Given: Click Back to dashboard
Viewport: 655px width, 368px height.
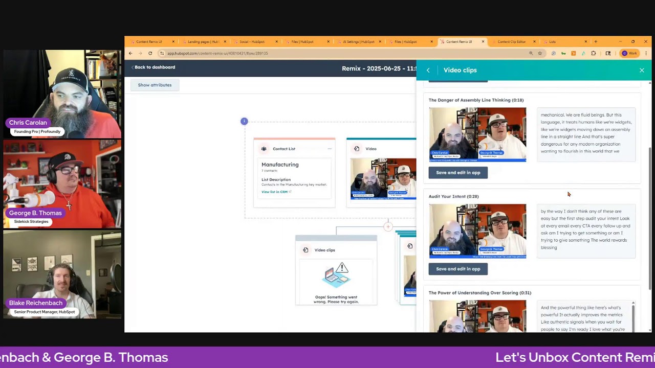Looking at the screenshot, I should (153, 67).
